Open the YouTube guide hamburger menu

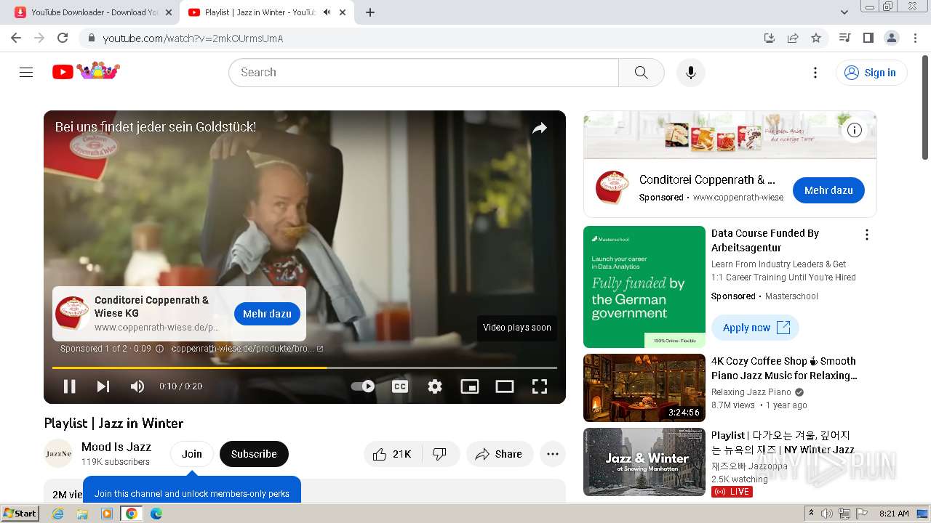[x=26, y=72]
